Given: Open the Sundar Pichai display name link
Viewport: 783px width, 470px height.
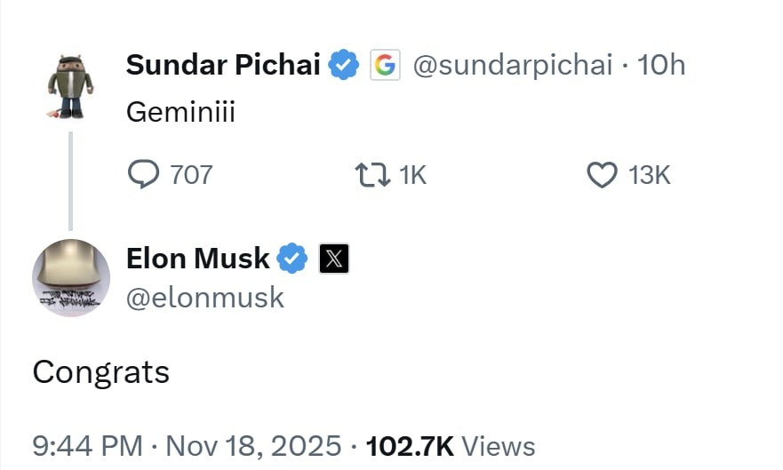Looking at the screenshot, I should [223, 65].
